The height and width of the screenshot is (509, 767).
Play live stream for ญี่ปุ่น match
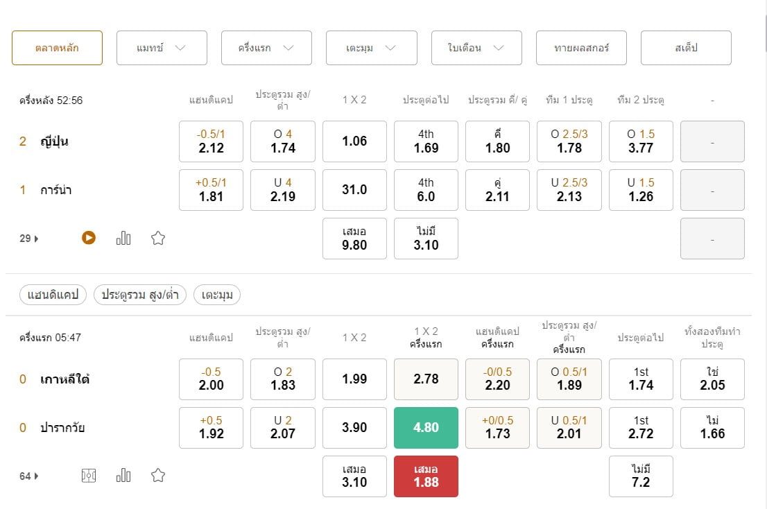pyautogui.click(x=89, y=238)
